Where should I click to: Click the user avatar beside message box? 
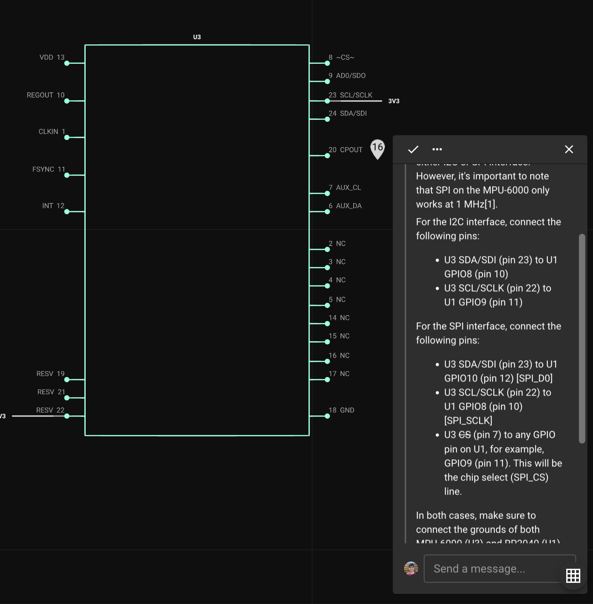pos(411,568)
